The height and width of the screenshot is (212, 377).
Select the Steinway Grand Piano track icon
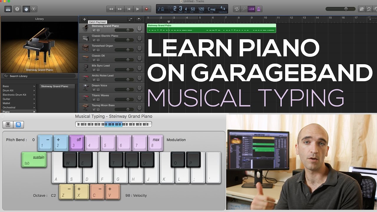pyautogui.click(x=85, y=28)
